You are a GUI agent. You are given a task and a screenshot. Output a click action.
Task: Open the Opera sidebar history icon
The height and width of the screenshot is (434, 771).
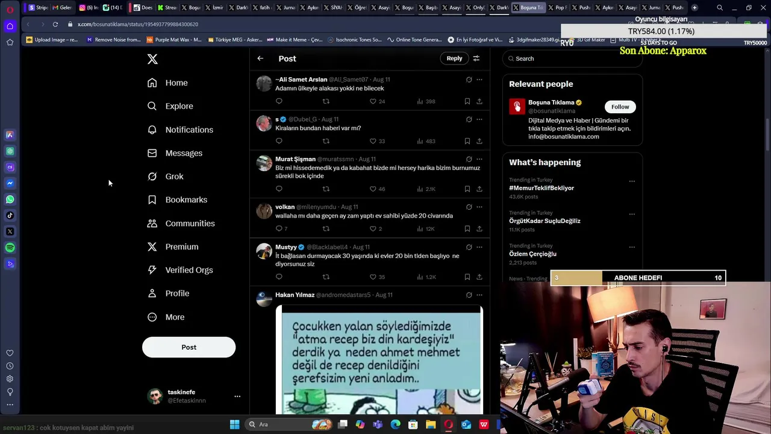pyautogui.click(x=10, y=366)
